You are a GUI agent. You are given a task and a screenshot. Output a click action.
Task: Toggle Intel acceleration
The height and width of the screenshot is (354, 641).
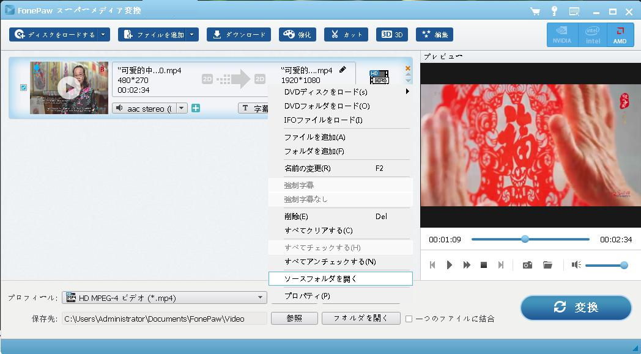[592, 35]
